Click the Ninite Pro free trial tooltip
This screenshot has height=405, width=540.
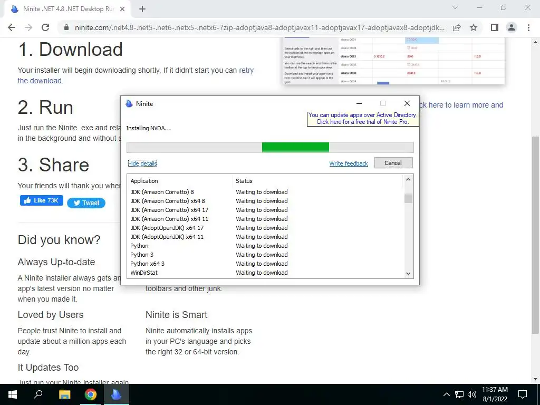coord(363,118)
